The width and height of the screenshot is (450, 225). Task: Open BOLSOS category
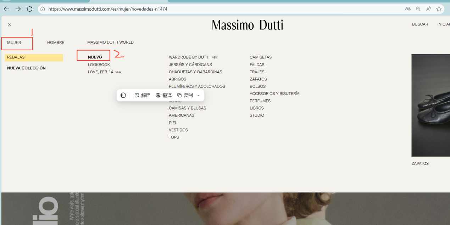[257, 86]
